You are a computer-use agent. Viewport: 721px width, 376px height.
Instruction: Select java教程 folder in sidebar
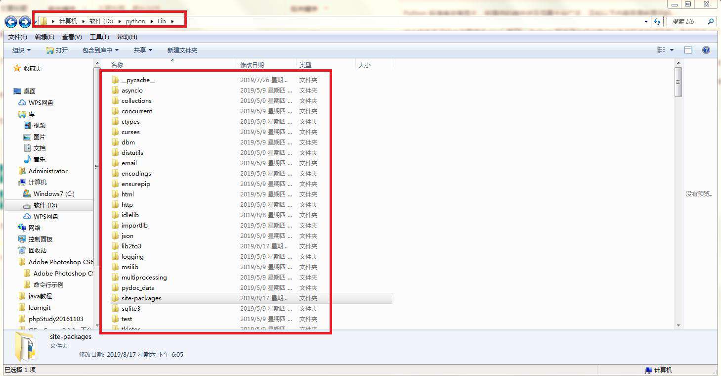(x=40, y=296)
